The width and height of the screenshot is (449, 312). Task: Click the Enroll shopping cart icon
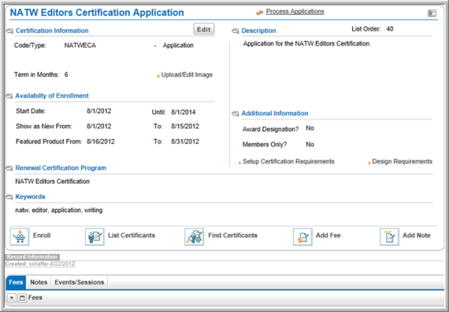[x=20, y=237]
